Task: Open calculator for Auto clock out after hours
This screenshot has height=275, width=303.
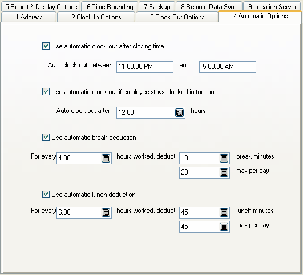Action: click(x=179, y=112)
